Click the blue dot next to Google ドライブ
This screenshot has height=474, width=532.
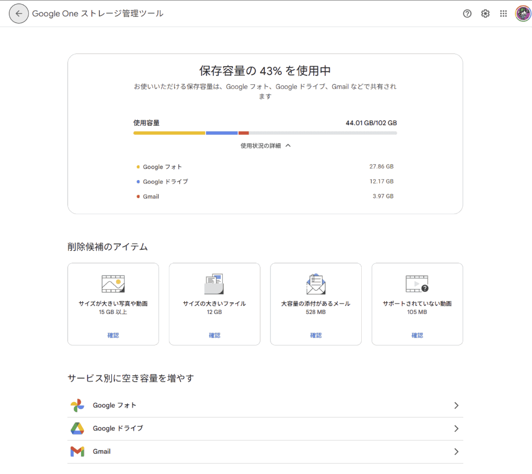point(138,181)
